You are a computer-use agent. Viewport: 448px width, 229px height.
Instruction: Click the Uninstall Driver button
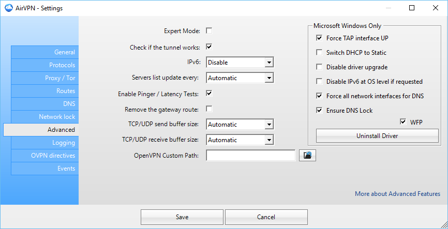377,135
